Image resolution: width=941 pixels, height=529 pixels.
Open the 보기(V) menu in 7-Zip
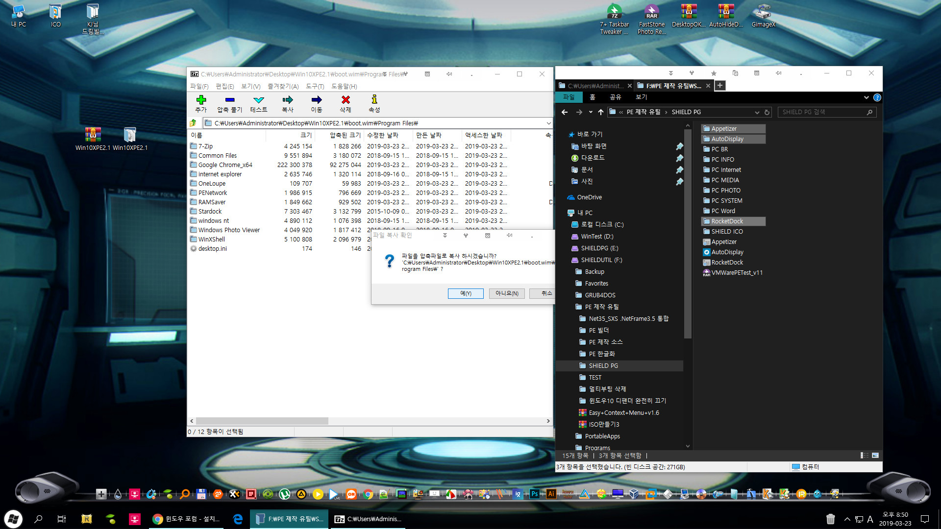click(x=251, y=86)
